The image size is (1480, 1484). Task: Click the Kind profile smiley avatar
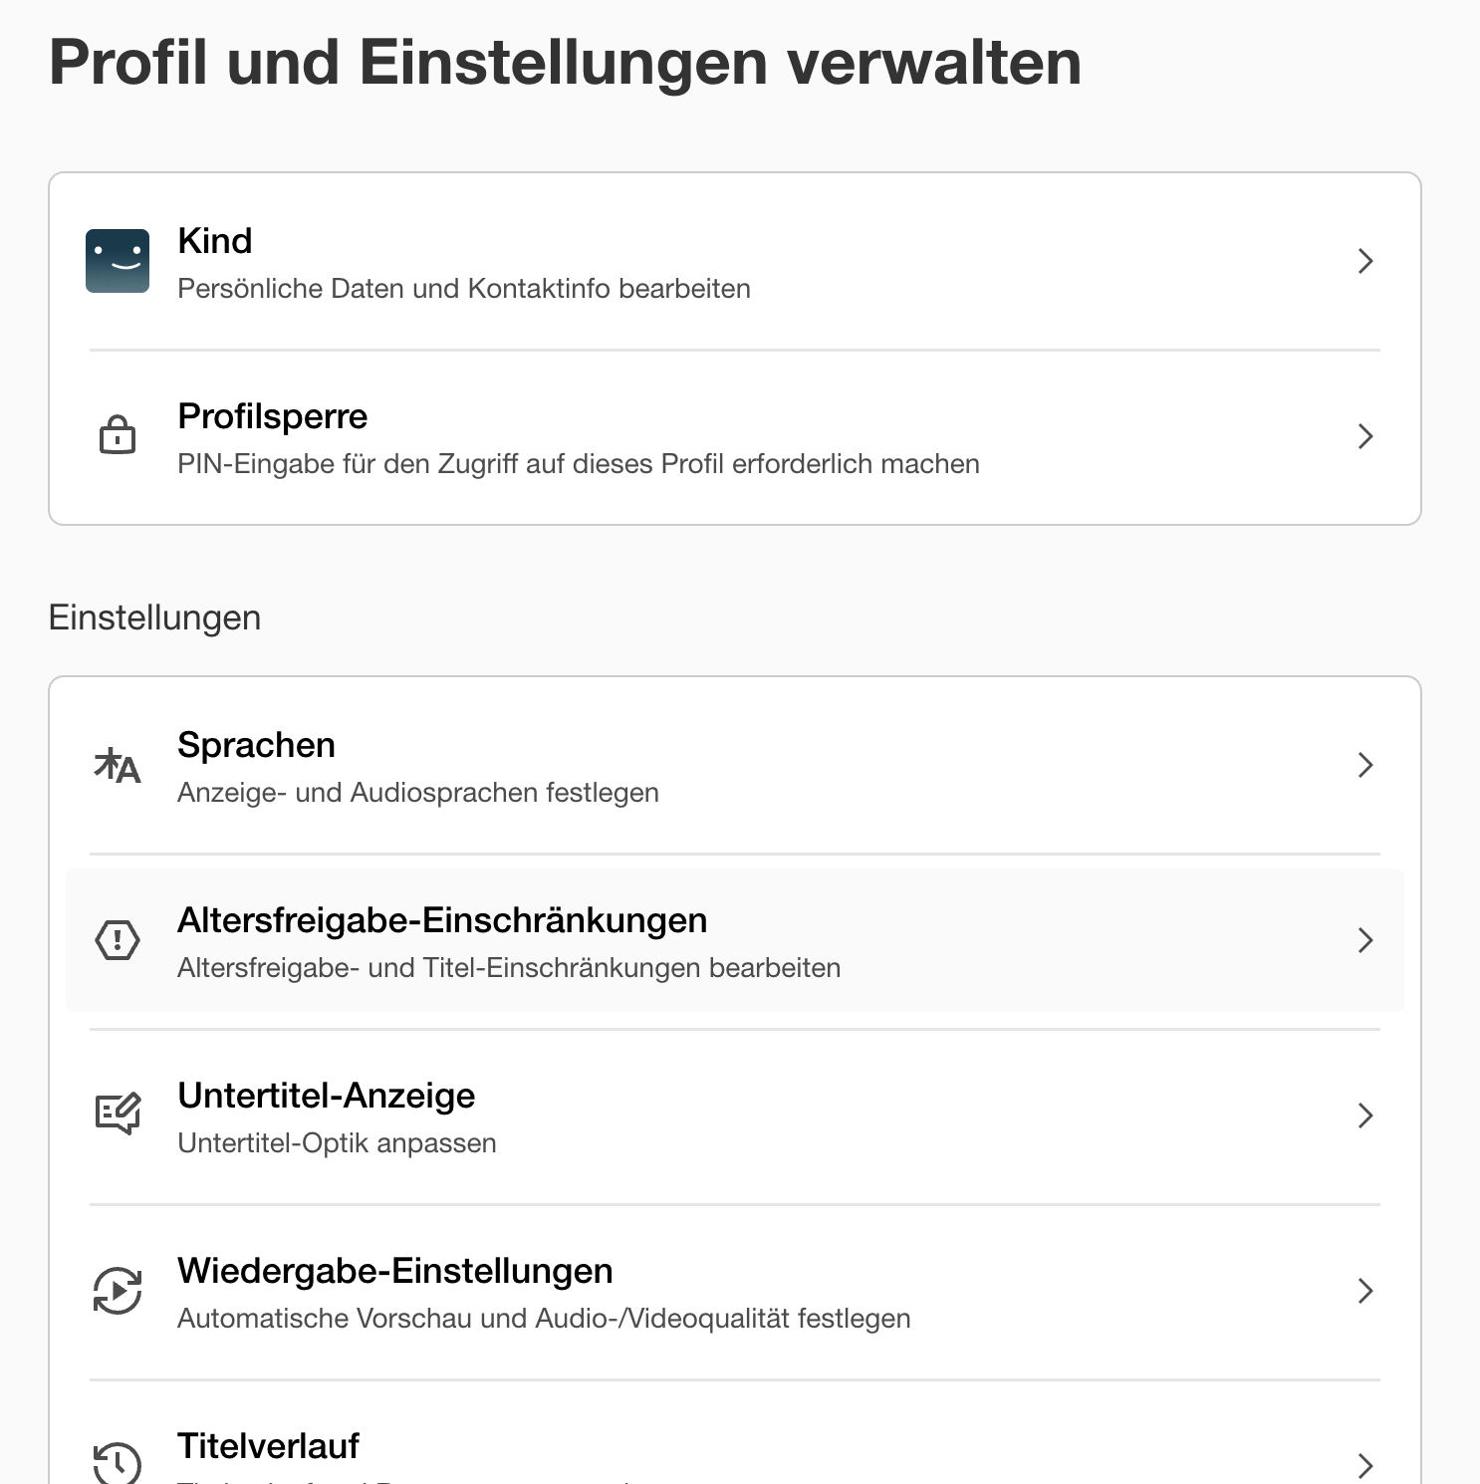click(118, 261)
